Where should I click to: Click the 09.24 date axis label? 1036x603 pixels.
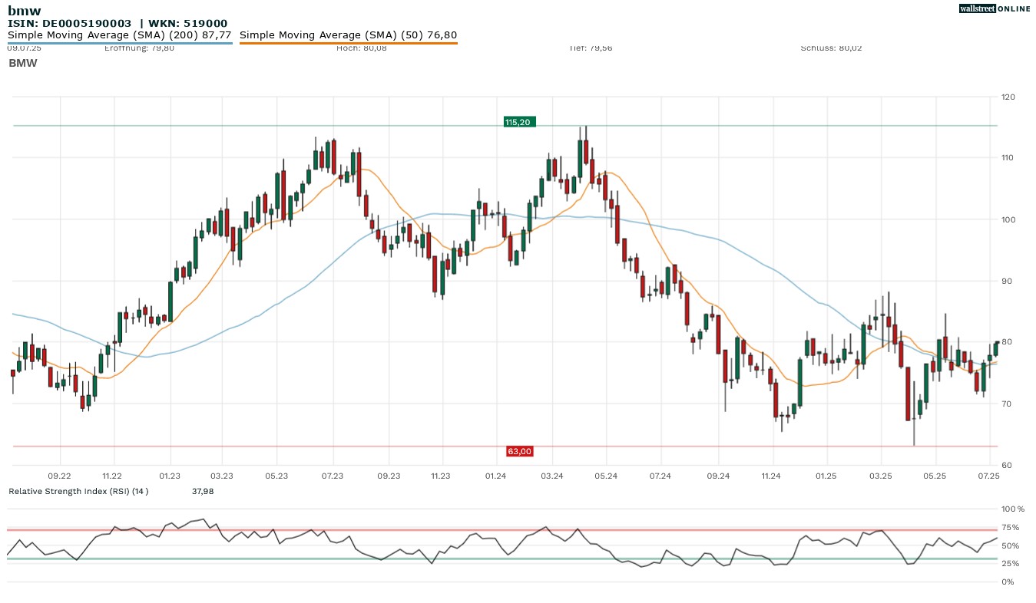(717, 476)
